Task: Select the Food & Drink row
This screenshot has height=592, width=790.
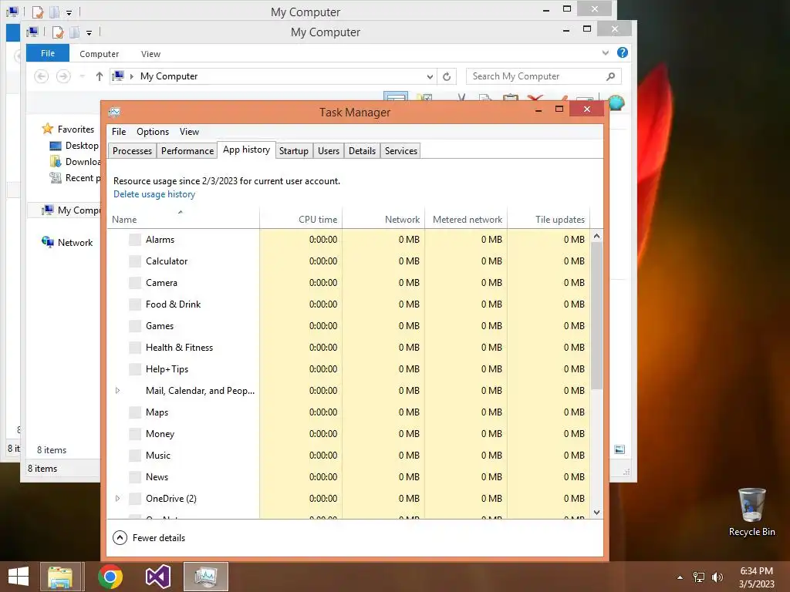Action: pos(348,304)
